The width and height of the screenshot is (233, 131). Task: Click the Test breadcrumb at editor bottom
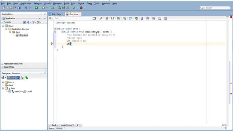coord(54,125)
